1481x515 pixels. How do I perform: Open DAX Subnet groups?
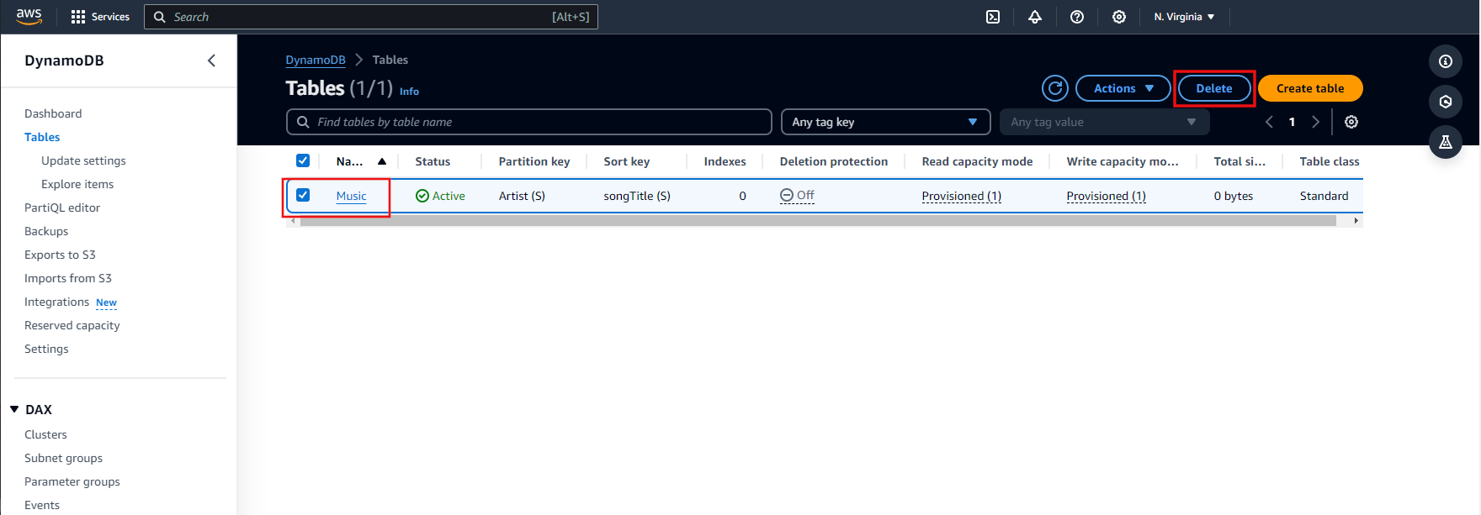point(63,458)
